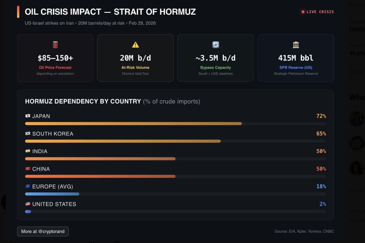Click the Japan flag icon
The height and width of the screenshot is (243, 365).
pyautogui.click(x=28, y=116)
